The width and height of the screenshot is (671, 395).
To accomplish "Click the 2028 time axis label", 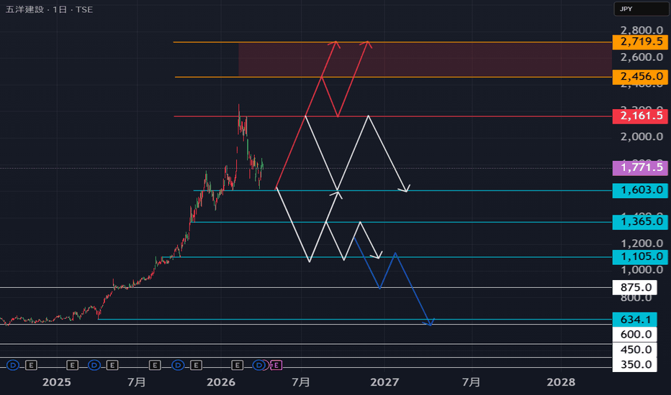I will tap(561, 382).
